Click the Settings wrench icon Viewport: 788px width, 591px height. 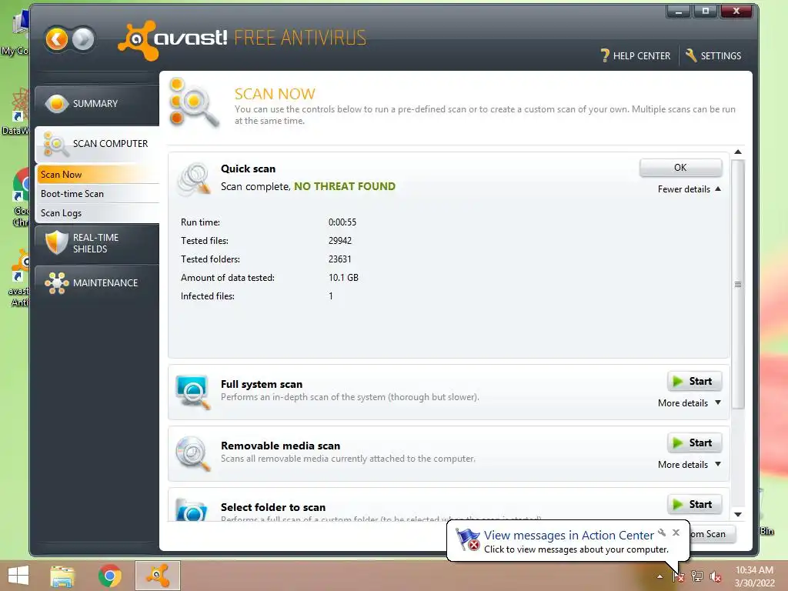pos(691,55)
